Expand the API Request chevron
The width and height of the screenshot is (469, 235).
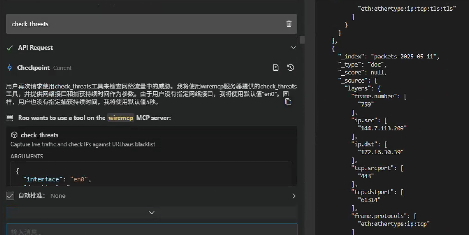pyautogui.click(x=293, y=48)
